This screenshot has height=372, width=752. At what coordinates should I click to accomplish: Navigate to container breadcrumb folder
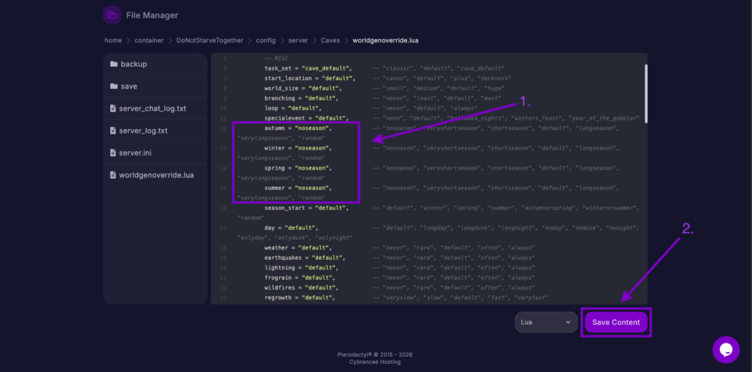(149, 40)
